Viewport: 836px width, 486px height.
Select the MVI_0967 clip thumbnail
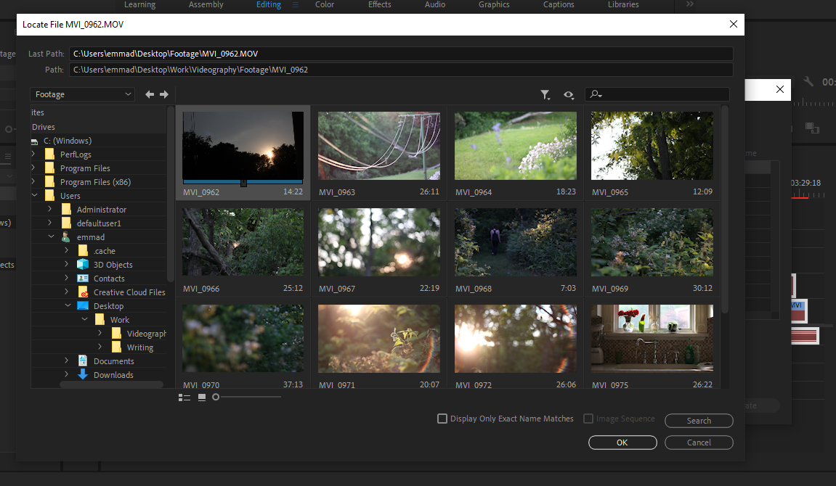[x=379, y=242]
